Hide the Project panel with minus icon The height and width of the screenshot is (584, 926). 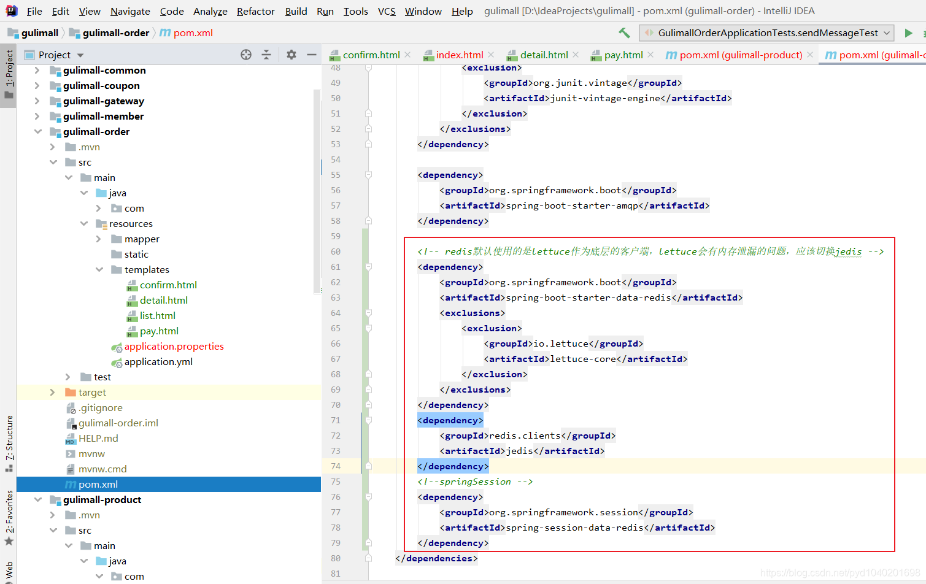click(312, 55)
